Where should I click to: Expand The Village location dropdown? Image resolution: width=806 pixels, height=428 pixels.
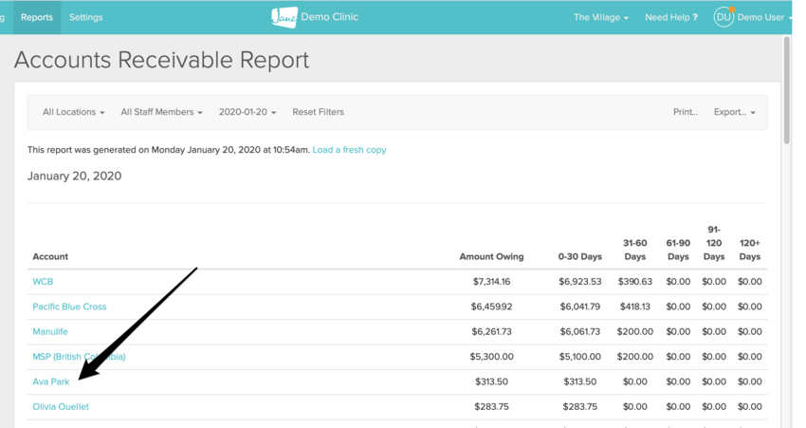600,17
